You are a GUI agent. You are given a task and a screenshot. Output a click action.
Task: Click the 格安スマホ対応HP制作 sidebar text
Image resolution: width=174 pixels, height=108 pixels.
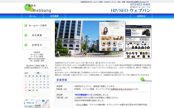coord(37,59)
